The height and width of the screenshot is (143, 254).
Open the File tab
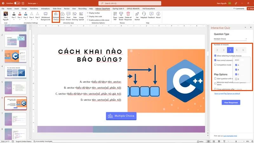coord(3,9)
